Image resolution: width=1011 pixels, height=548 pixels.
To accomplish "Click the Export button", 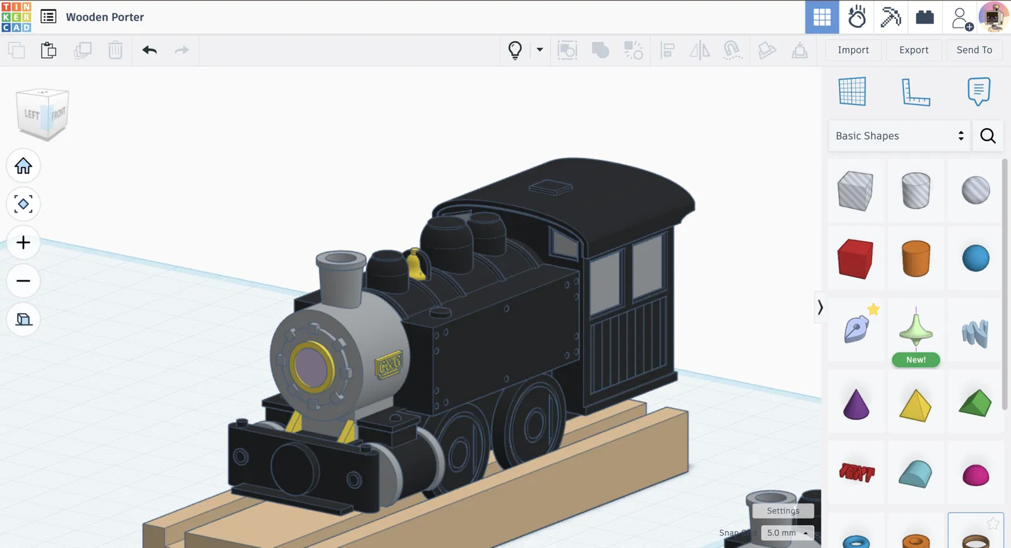I will [914, 50].
